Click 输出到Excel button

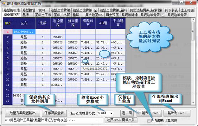[177, 113]
